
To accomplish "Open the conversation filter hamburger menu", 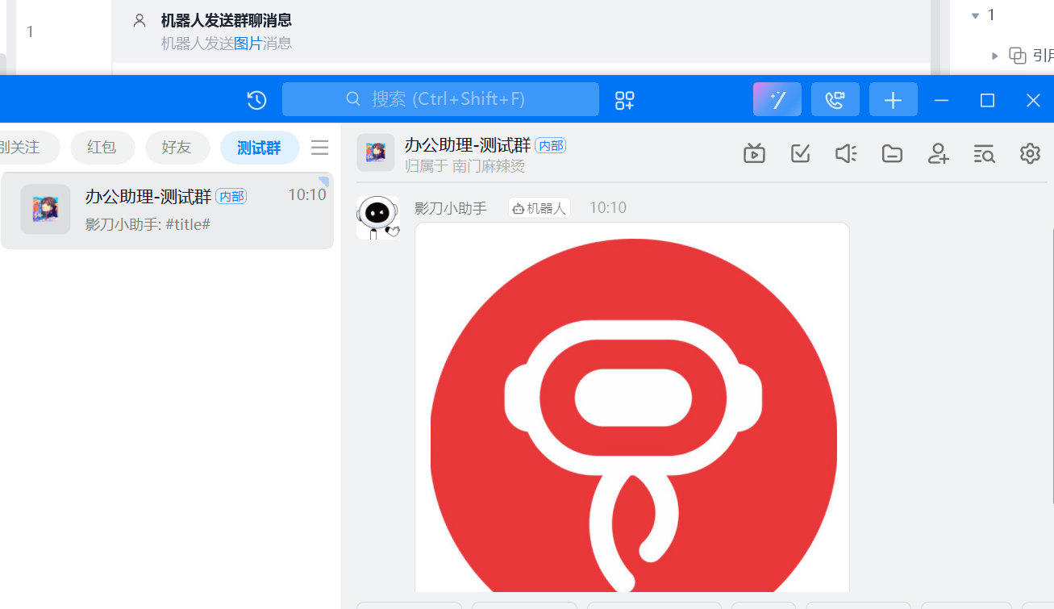I will coord(320,148).
